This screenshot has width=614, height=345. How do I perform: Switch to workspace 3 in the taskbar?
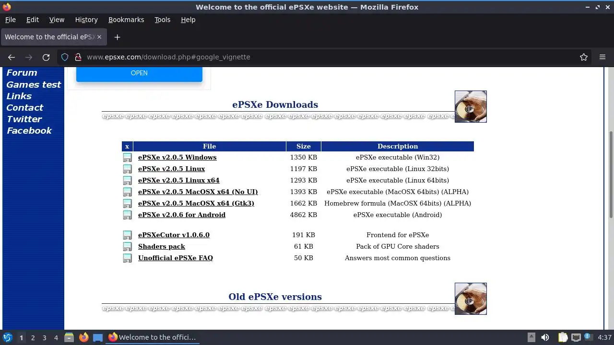pos(44,337)
